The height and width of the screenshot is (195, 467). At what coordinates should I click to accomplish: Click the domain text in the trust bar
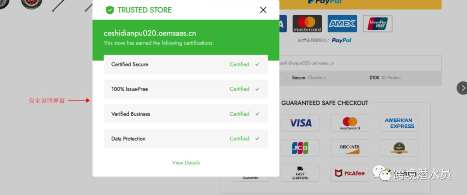coord(307,63)
